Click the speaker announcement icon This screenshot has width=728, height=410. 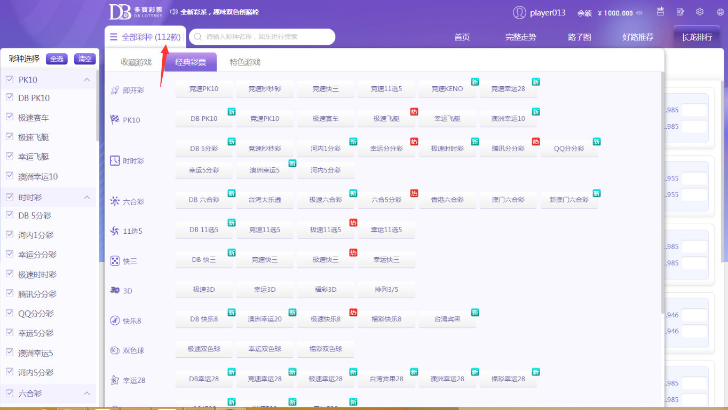[173, 12]
